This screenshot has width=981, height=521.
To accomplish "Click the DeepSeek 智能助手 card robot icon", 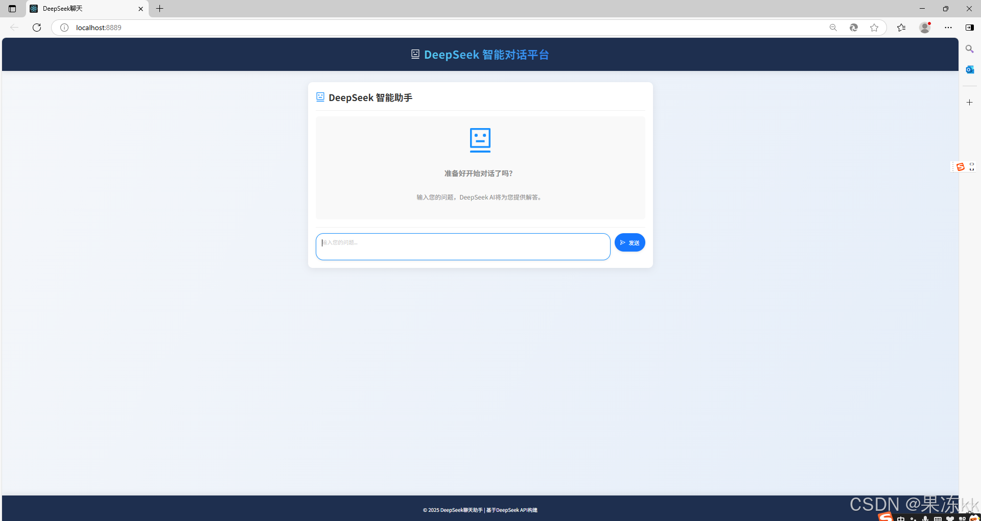I will point(320,97).
